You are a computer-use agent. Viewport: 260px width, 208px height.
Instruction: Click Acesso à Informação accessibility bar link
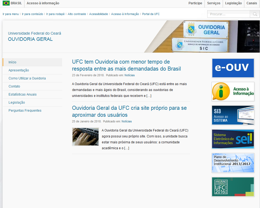(x=125, y=14)
